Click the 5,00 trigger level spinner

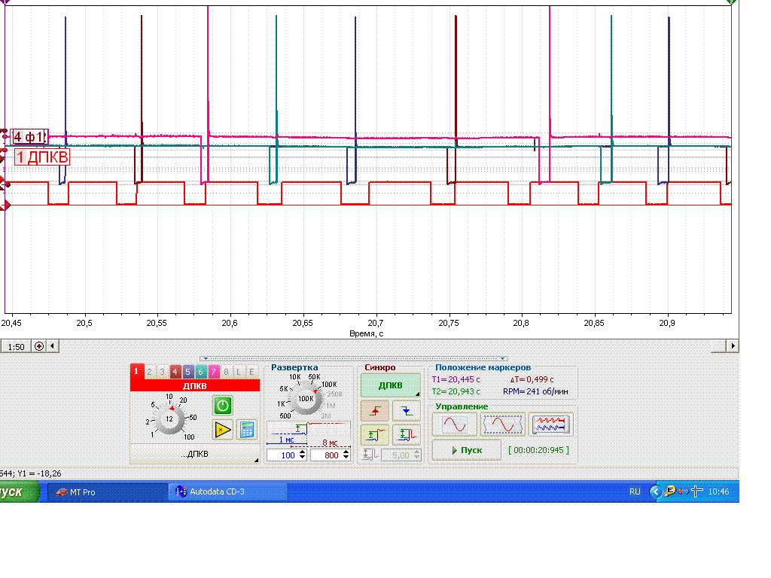417,455
